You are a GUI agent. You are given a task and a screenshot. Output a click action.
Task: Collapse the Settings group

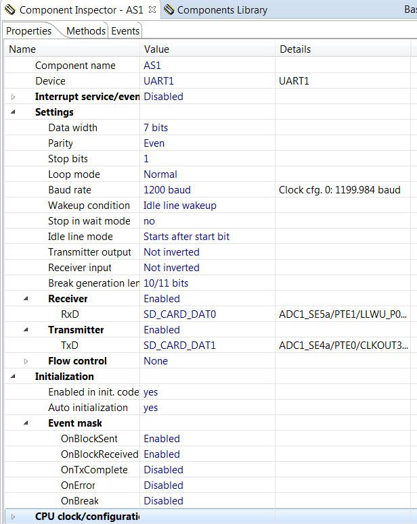(x=13, y=112)
